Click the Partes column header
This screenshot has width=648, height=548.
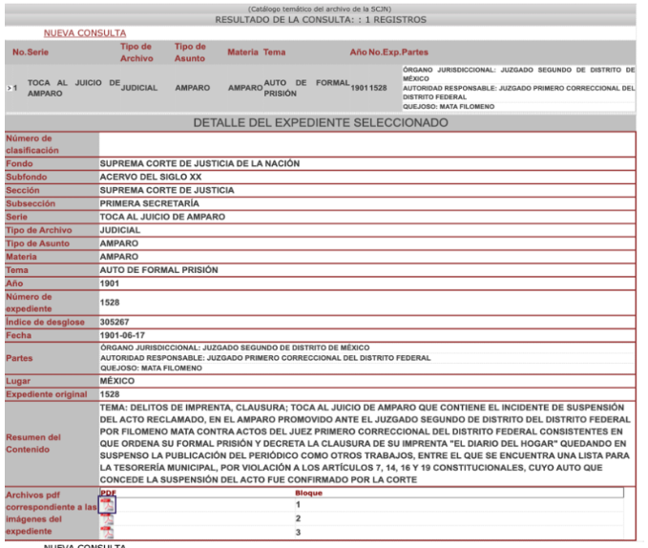point(416,52)
